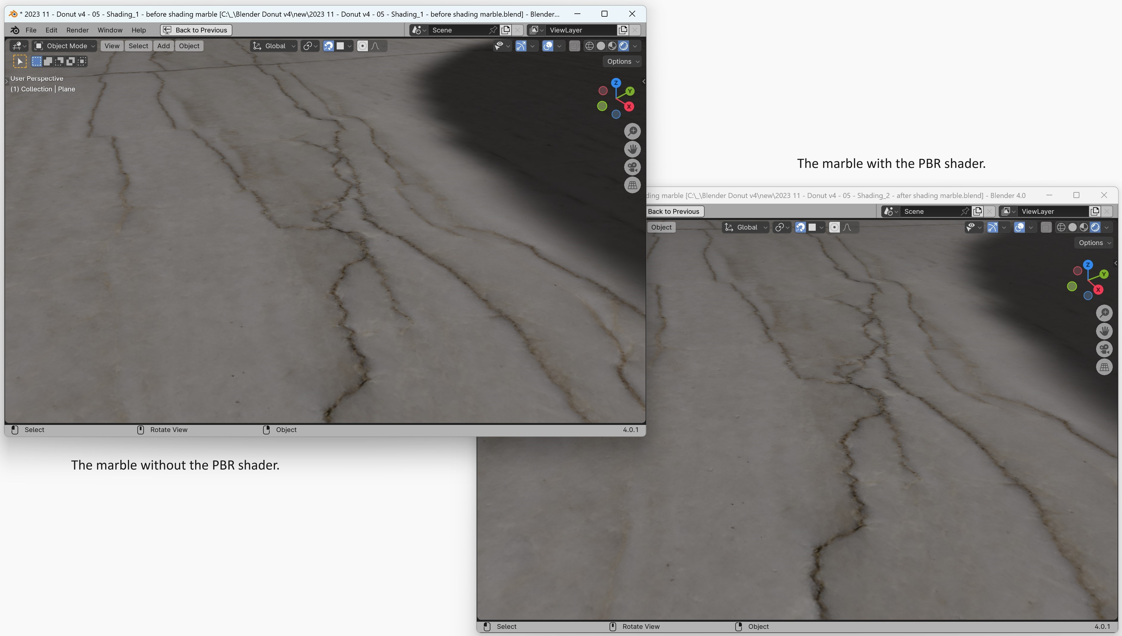The width and height of the screenshot is (1122, 636).
Task: Activate the Lasso Select tool
Action: tap(59, 61)
